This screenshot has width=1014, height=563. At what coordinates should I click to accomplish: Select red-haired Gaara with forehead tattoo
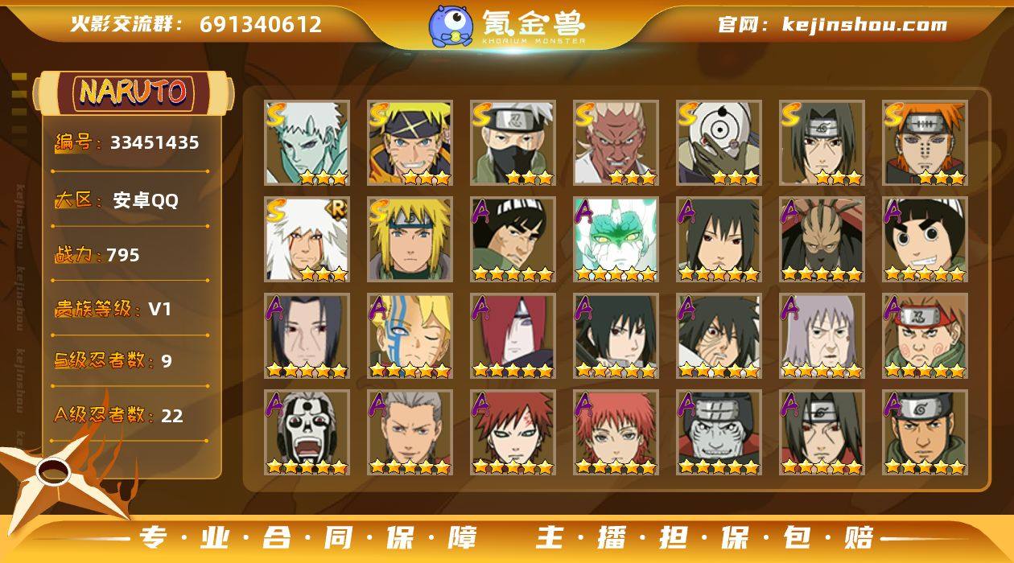pos(513,432)
